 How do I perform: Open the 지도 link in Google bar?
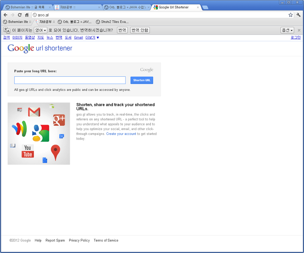(40, 38)
